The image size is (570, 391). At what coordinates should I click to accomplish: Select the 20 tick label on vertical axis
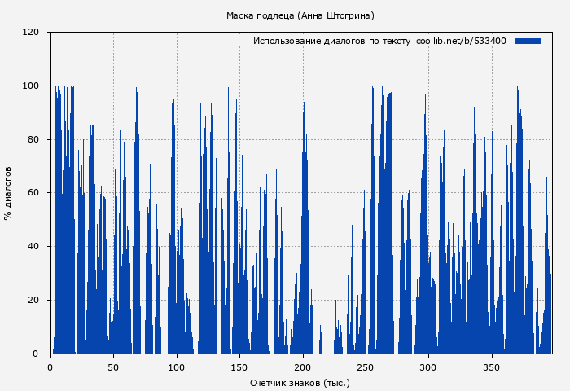(x=33, y=300)
